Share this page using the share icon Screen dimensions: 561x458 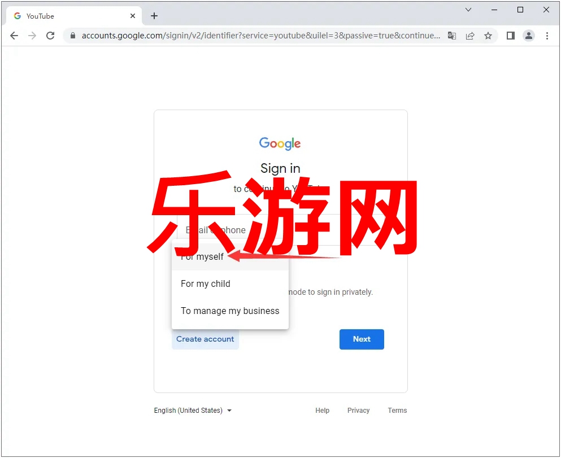point(470,36)
